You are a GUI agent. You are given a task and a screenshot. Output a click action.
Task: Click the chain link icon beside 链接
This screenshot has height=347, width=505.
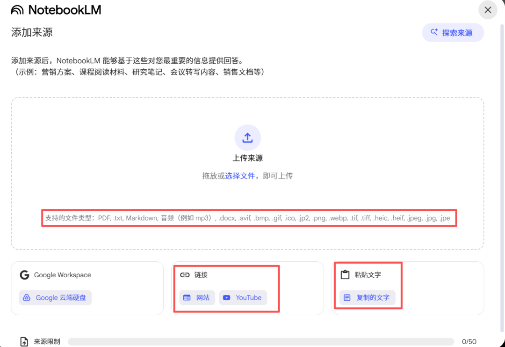tap(186, 275)
